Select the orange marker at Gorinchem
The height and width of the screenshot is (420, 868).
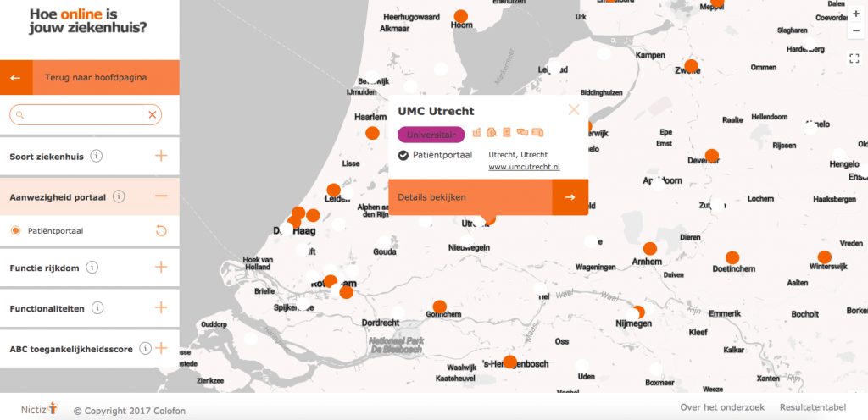point(440,307)
